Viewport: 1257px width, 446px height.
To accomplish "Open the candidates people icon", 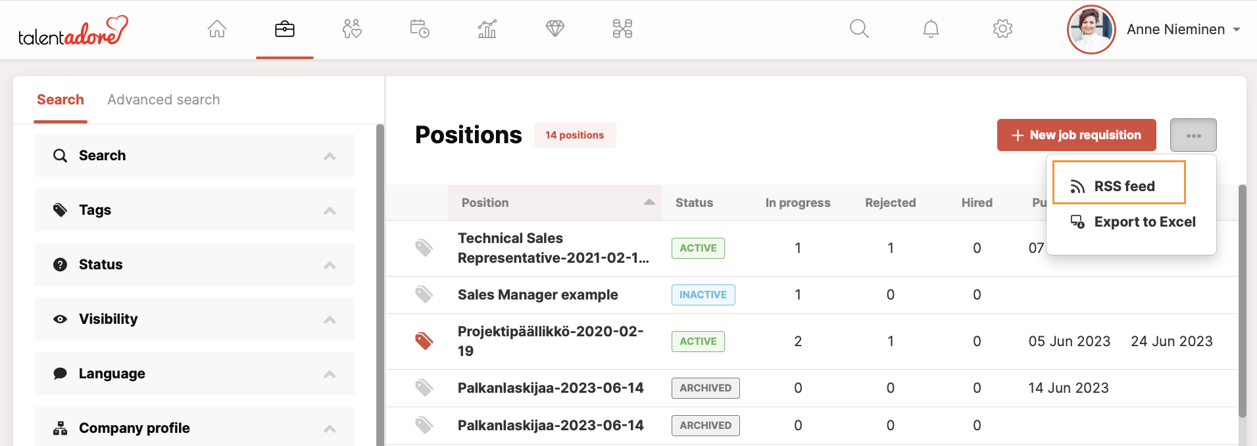I will point(352,29).
